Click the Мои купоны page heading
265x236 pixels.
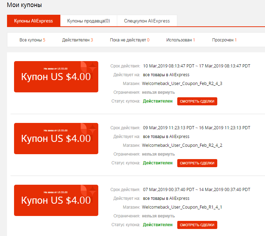(24, 5)
